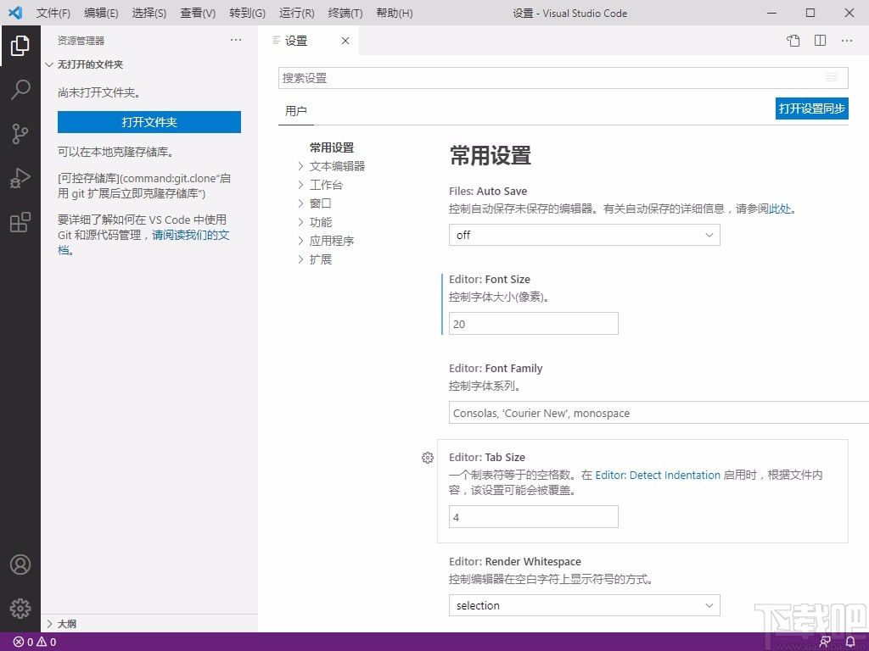869x651 pixels.
Task: Open the 终端(T) menu
Action: [x=345, y=14]
